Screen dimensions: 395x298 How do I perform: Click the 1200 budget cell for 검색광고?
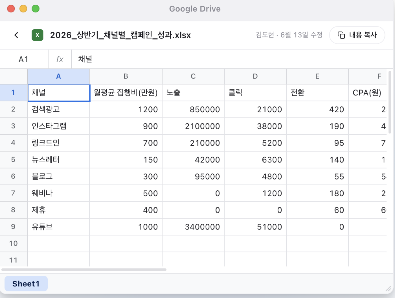click(126, 109)
